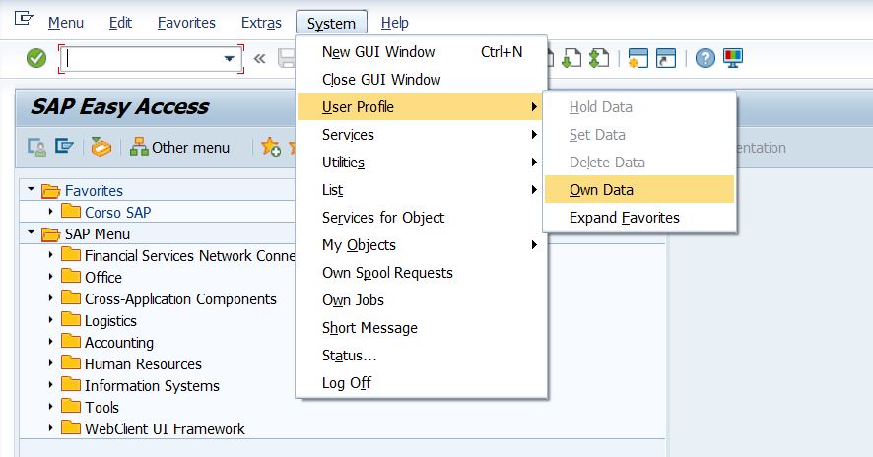The height and width of the screenshot is (457, 873).
Task: Select the Office tree label
Action: click(x=103, y=277)
